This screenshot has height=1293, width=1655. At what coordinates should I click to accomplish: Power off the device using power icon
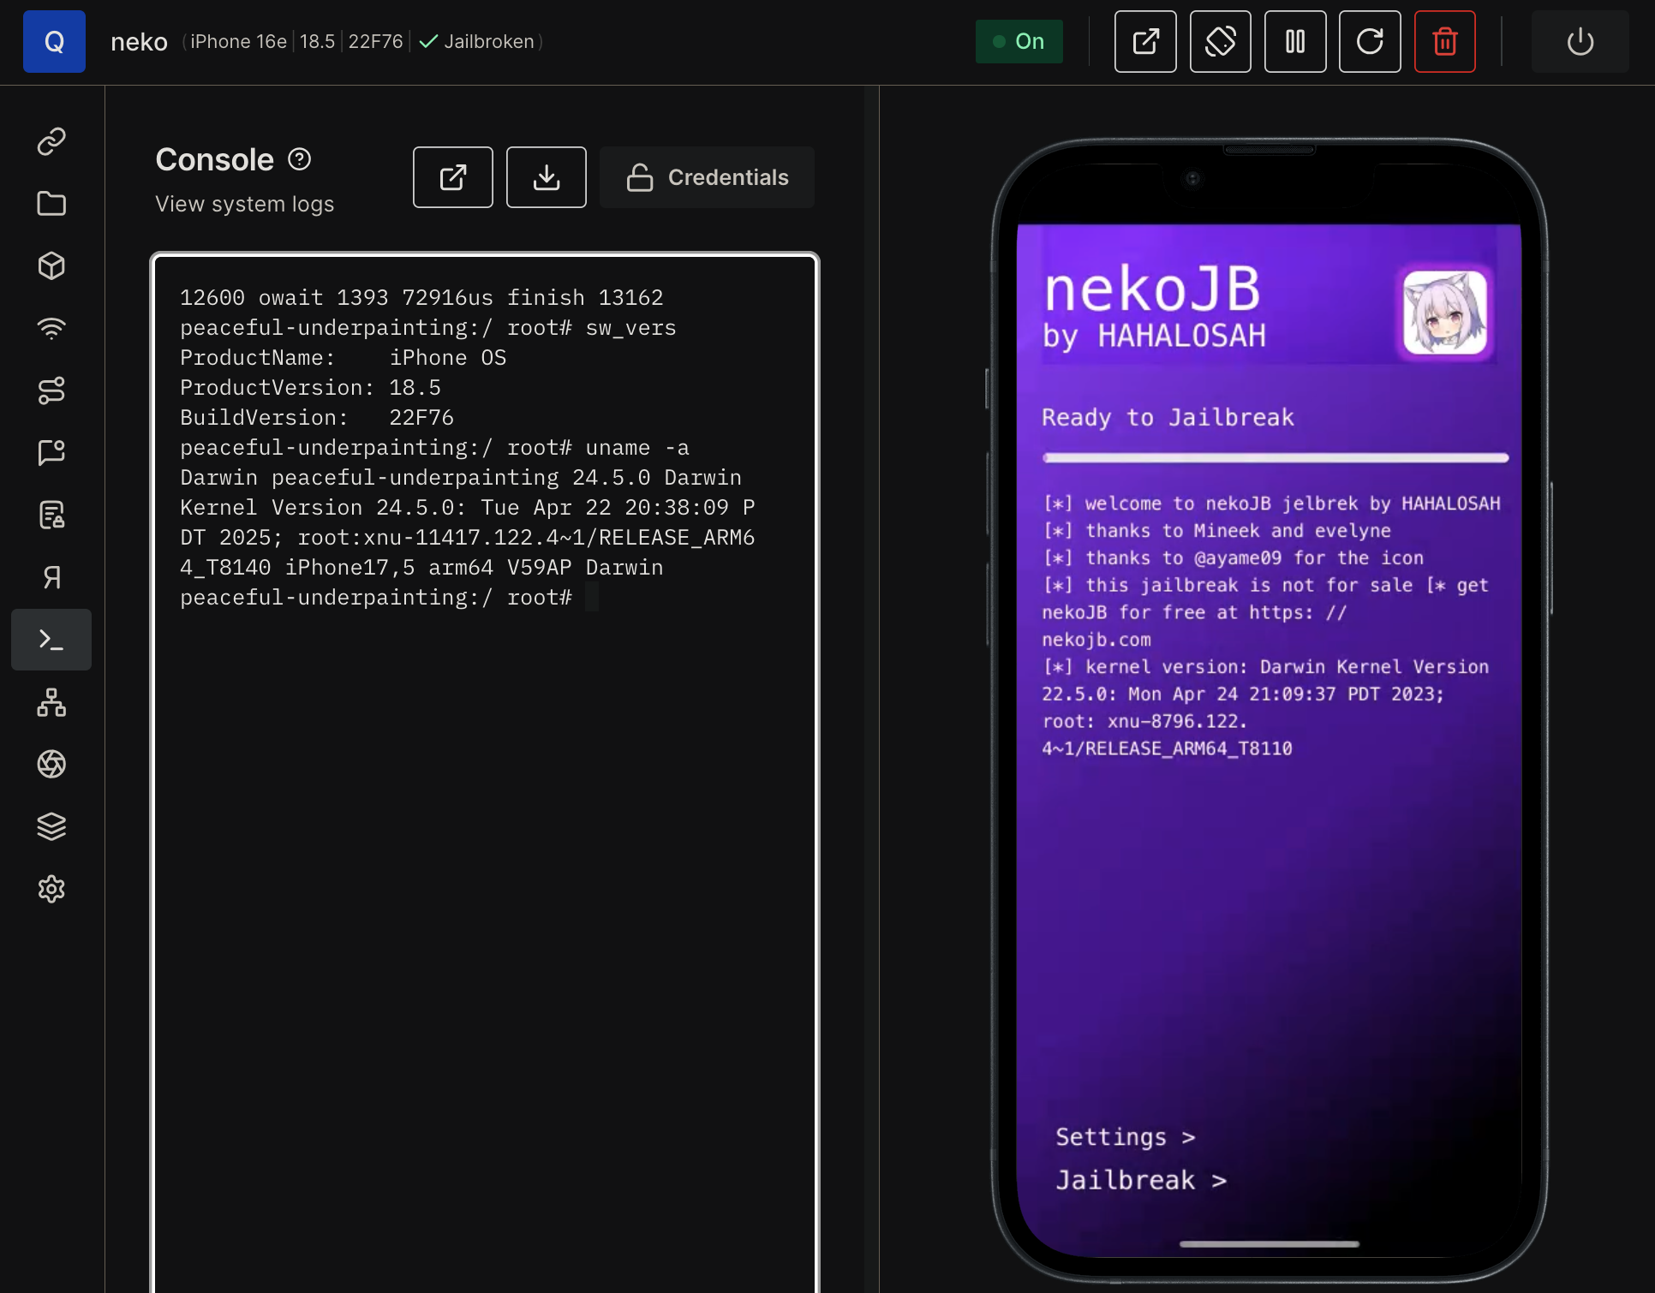tap(1580, 41)
